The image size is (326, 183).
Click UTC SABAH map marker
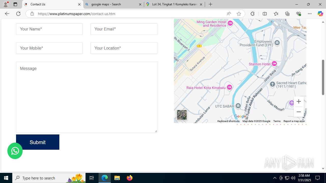(238, 105)
